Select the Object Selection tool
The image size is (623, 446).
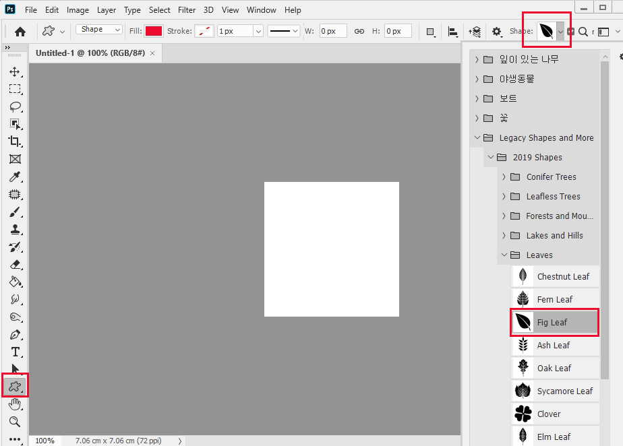[15, 124]
